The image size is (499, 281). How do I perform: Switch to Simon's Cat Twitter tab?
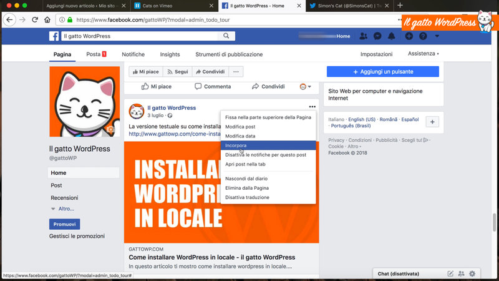tap(349, 6)
